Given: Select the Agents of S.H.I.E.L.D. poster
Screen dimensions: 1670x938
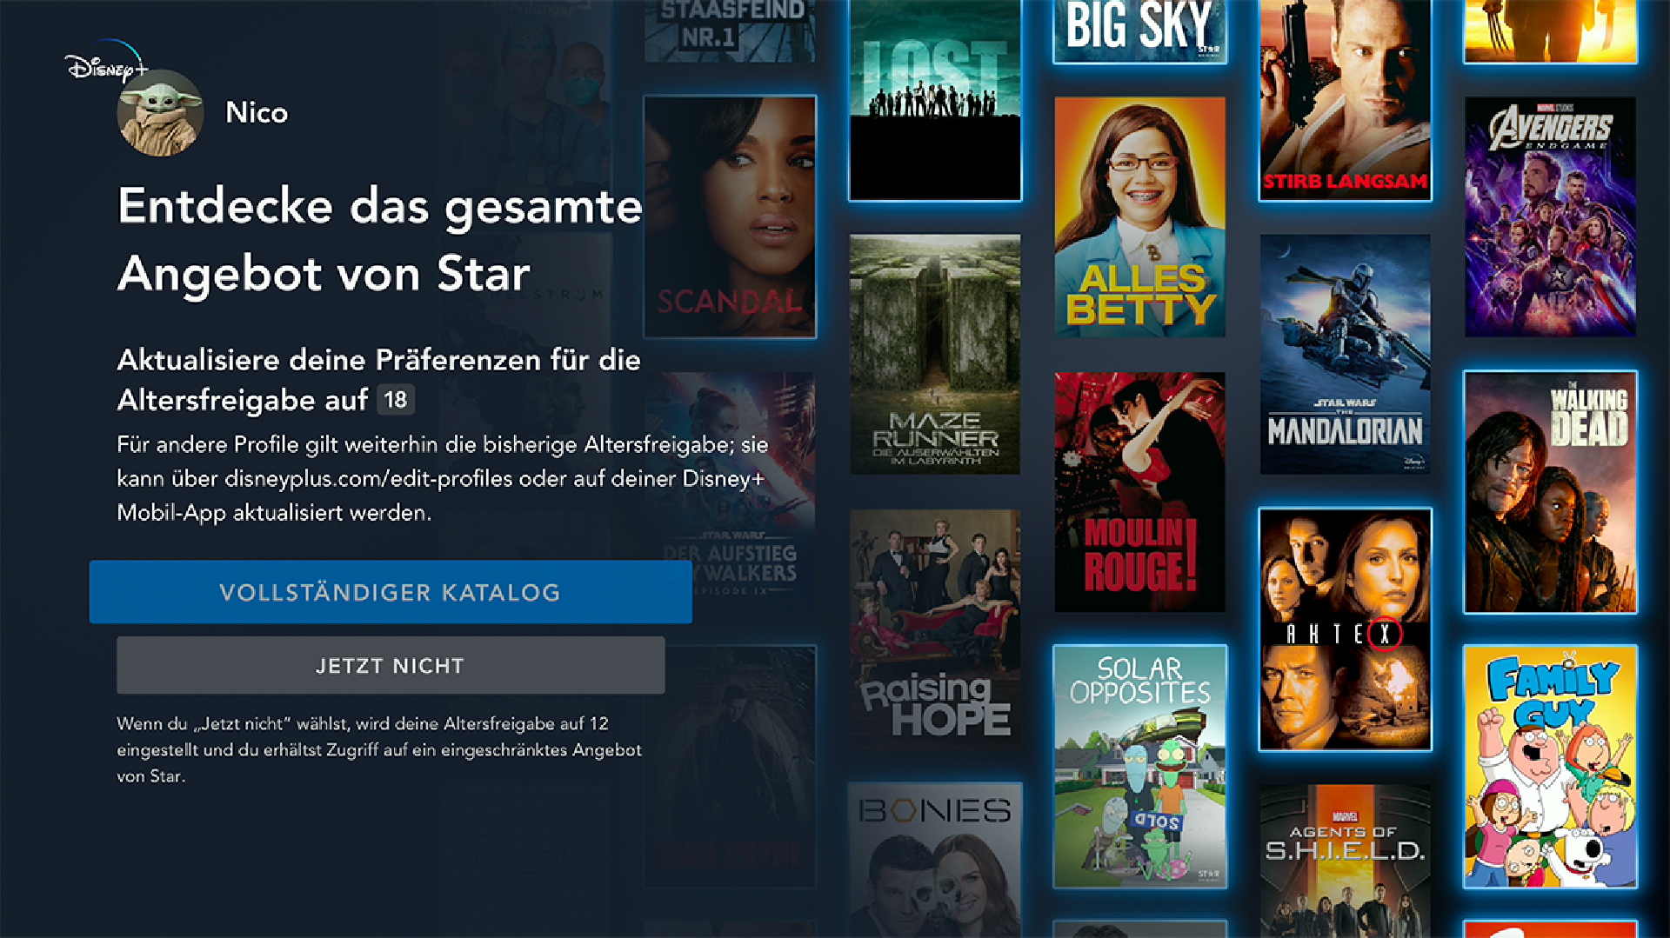Looking at the screenshot, I should tap(1345, 861).
